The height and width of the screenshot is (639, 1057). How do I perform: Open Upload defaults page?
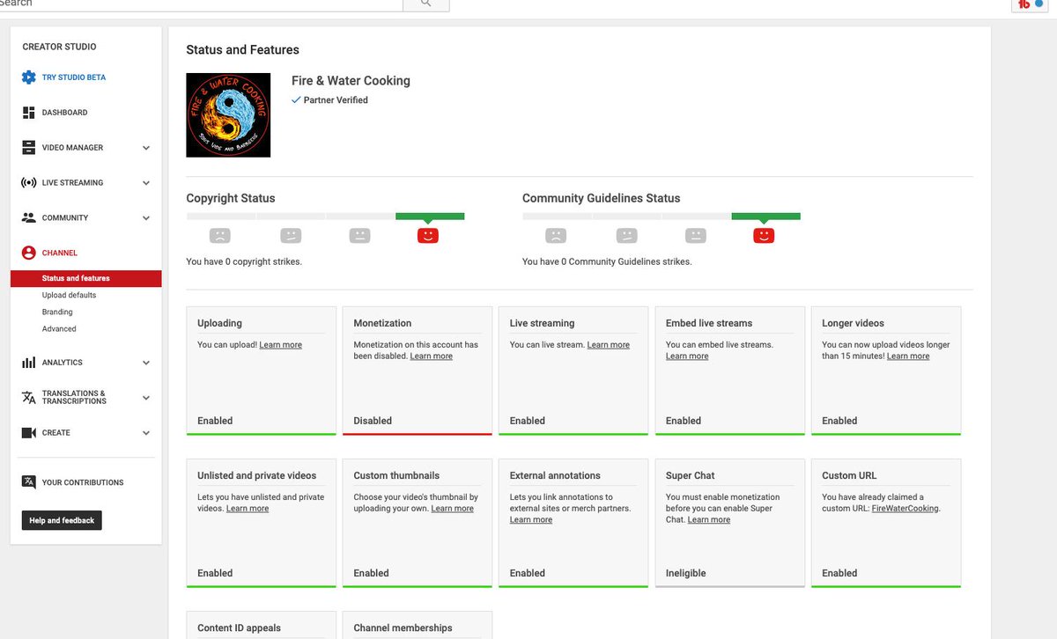[70, 295]
